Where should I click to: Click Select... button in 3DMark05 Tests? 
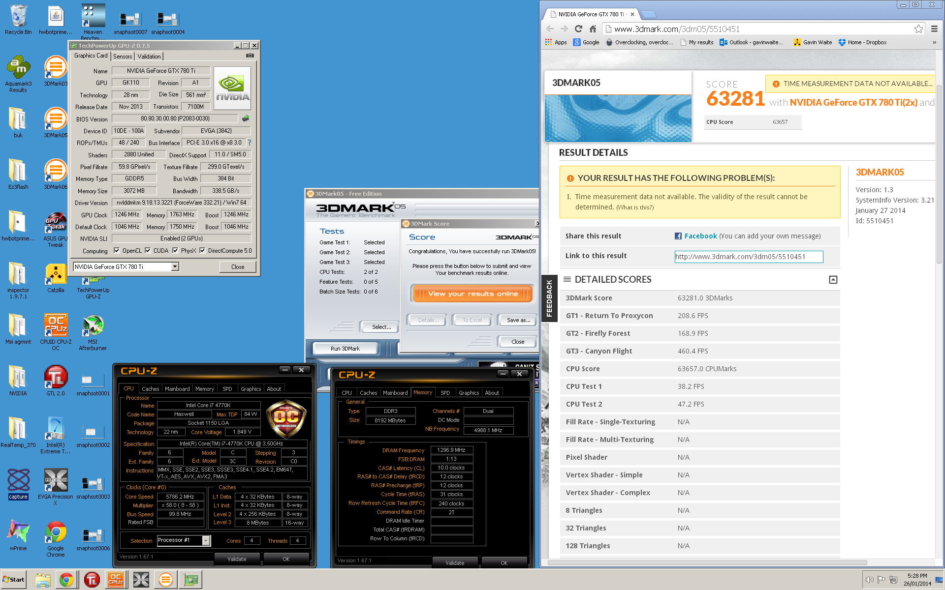380,327
